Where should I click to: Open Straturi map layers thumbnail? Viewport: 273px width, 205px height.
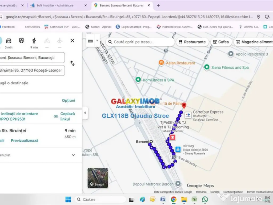click(98, 178)
